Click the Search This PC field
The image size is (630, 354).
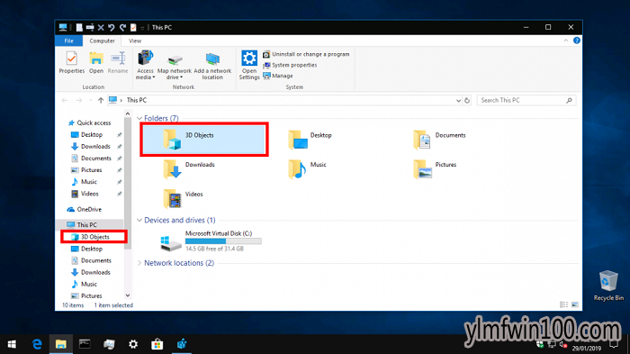point(526,101)
